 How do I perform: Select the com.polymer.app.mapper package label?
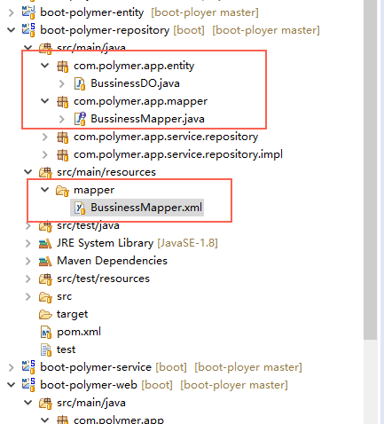click(141, 101)
